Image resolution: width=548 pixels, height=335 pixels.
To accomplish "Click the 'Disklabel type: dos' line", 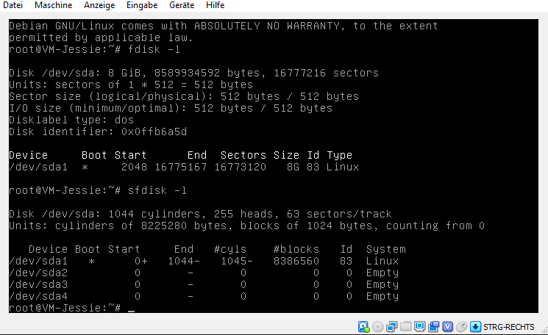I will click(71, 120).
